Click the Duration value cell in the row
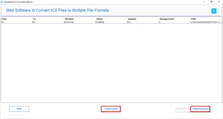This screenshot has width=223, height=119. point(143,22)
